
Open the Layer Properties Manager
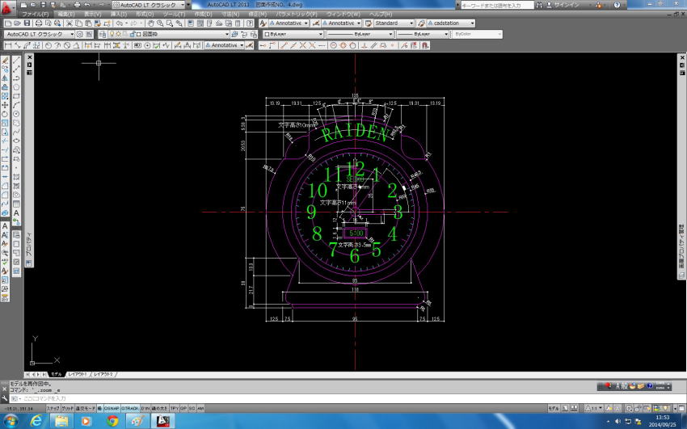103,34
